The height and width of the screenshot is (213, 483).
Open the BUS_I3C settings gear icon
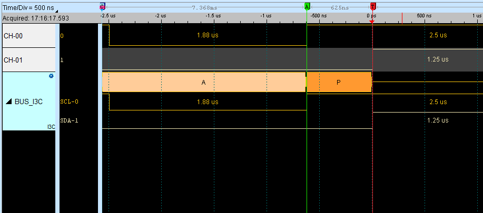click(x=51, y=76)
